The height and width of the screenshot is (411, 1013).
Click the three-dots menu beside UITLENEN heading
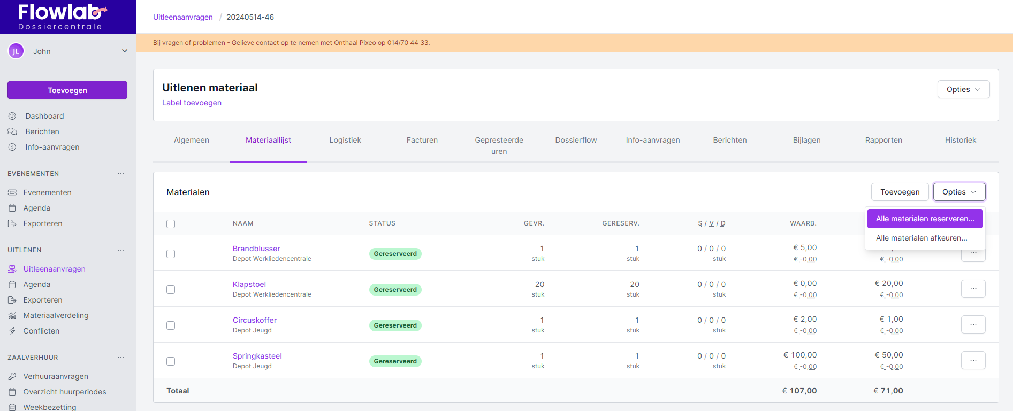pyautogui.click(x=121, y=250)
